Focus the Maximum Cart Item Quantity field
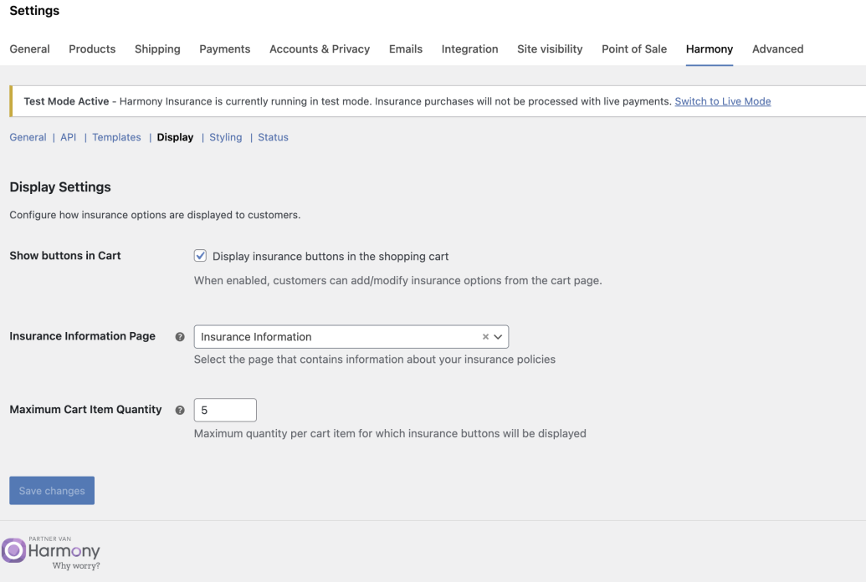The height and width of the screenshot is (582, 866). tap(225, 411)
